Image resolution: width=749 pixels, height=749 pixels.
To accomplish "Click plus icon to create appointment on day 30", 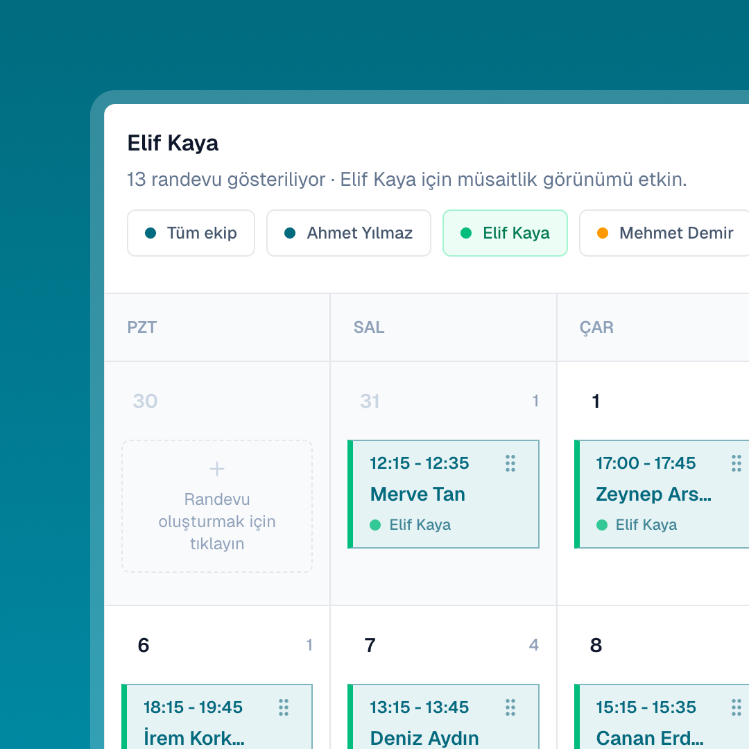I will tap(217, 469).
